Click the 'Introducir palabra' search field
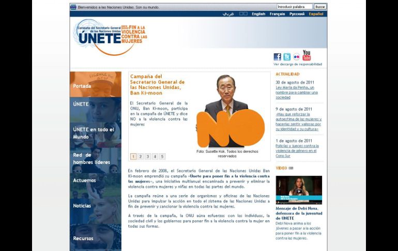This screenshot has width=398, height=251. pos(294,7)
